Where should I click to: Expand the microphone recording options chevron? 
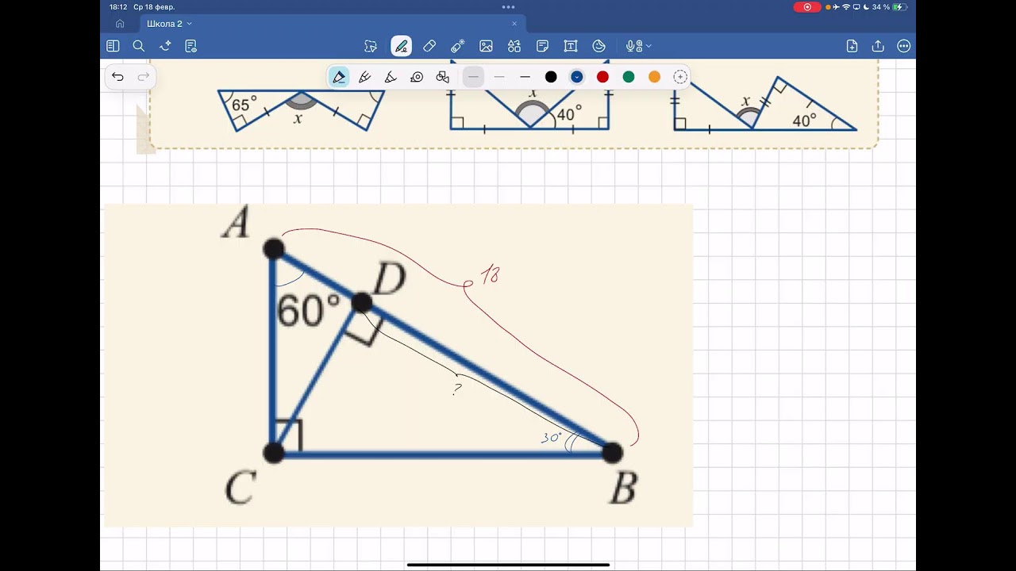(x=648, y=47)
